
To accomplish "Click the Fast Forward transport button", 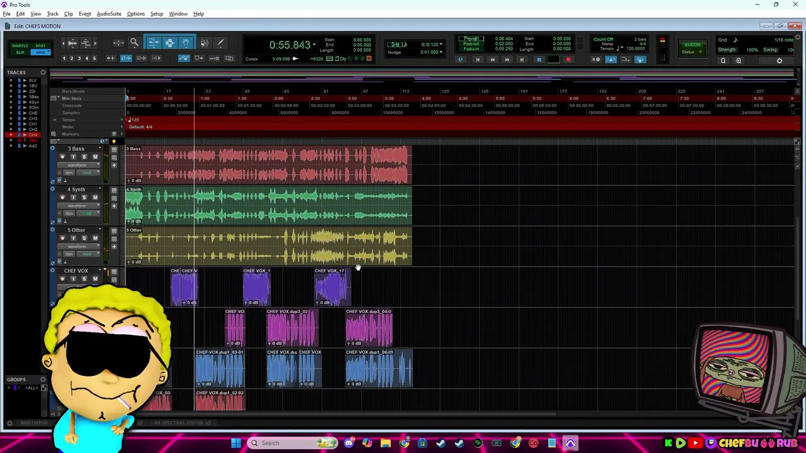I will (x=507, y=60).
